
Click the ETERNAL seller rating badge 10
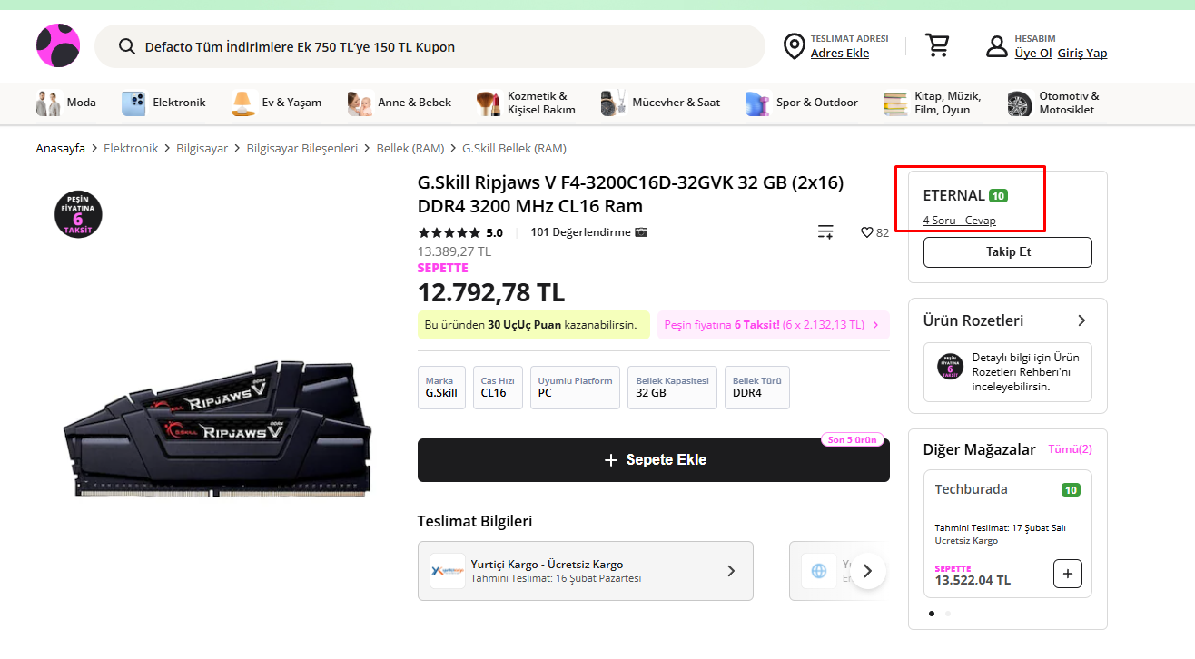(998, 195)
